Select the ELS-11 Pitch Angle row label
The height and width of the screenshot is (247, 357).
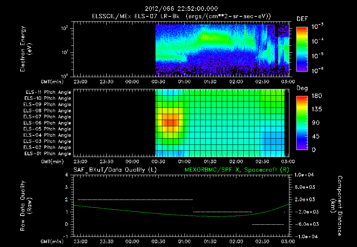click(x=48, y=92)
